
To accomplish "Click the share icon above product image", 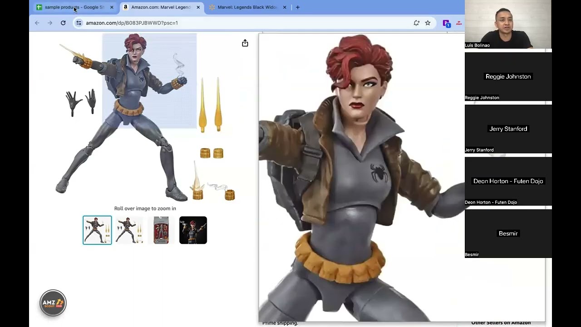I will point(245,43).
